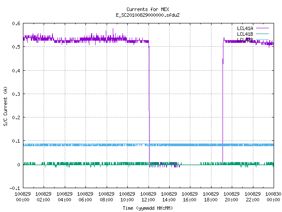Click the purple LCL41A legend line sample
Image resolution: width=282 pixels, height=212 pixels.
coord(262,28)
